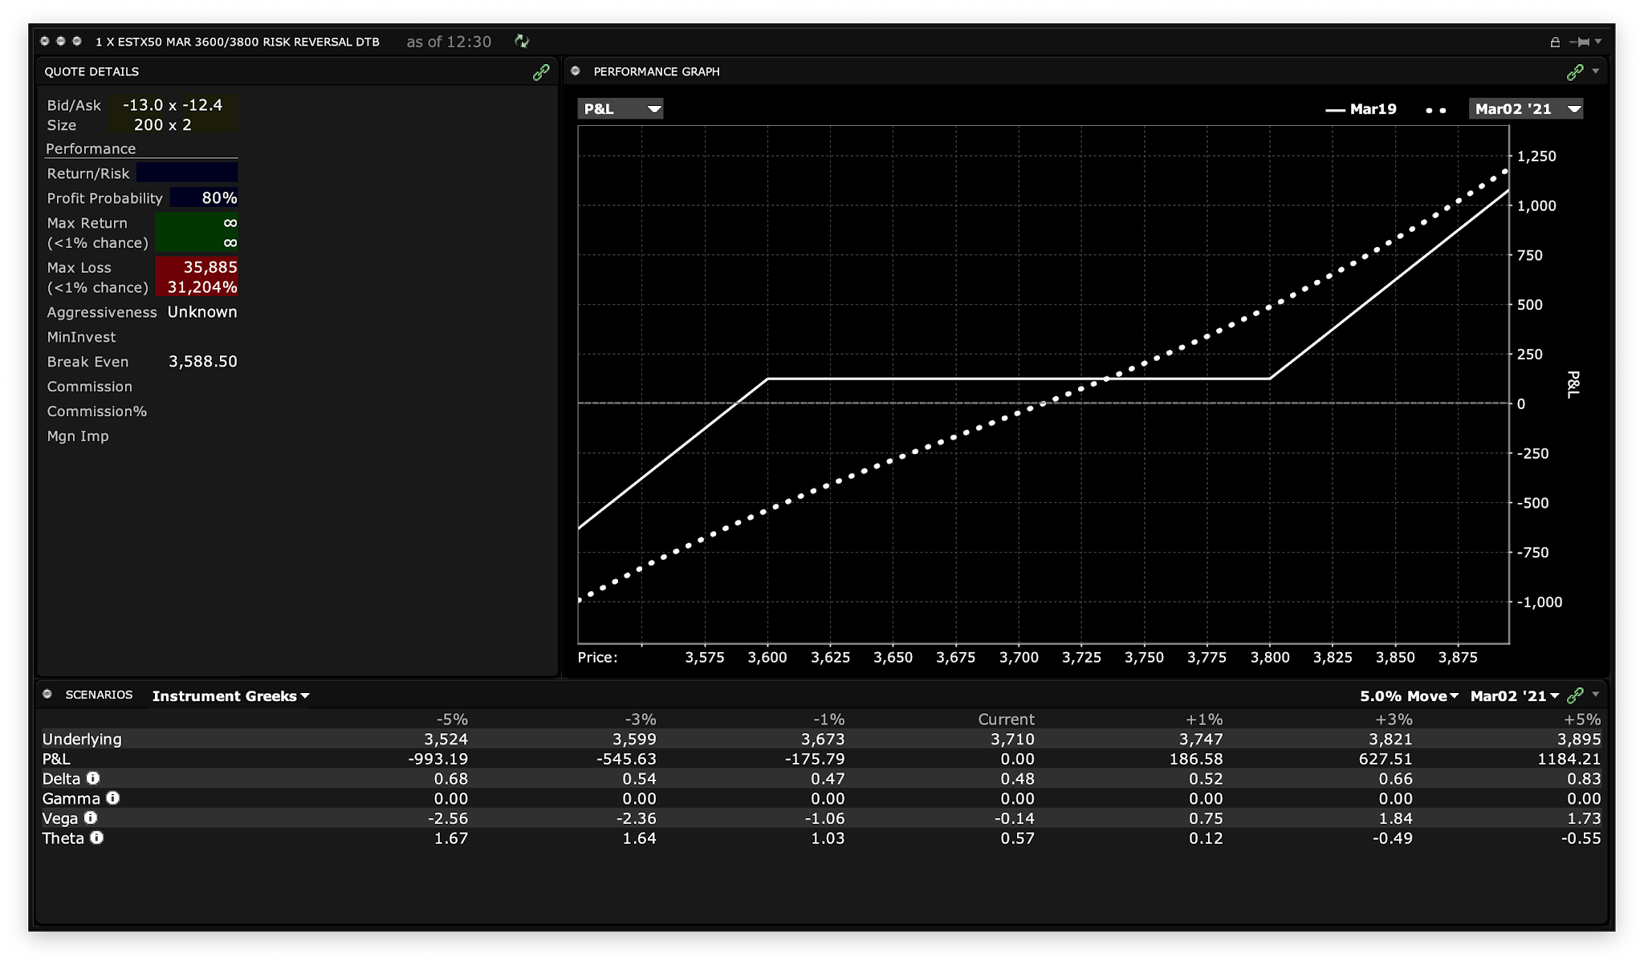The height and width of the screenshot is (965, 1644).
Task: Click the Performance section heading
Action: pos(91,148)
